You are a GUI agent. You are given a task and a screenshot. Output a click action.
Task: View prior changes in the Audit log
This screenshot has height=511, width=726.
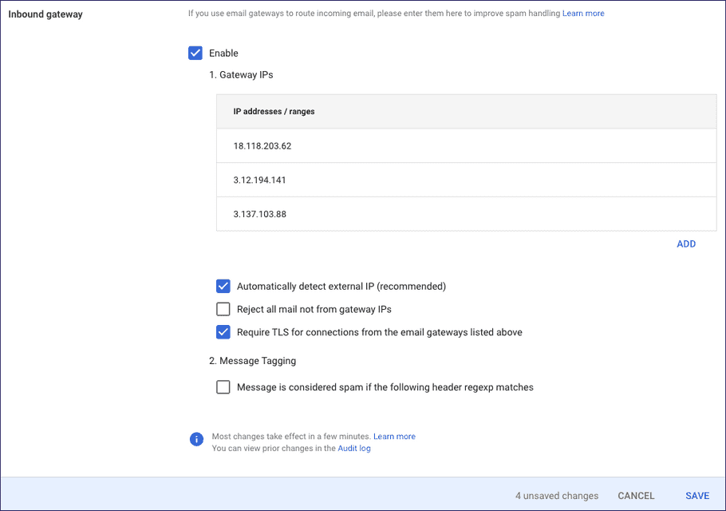353,448
